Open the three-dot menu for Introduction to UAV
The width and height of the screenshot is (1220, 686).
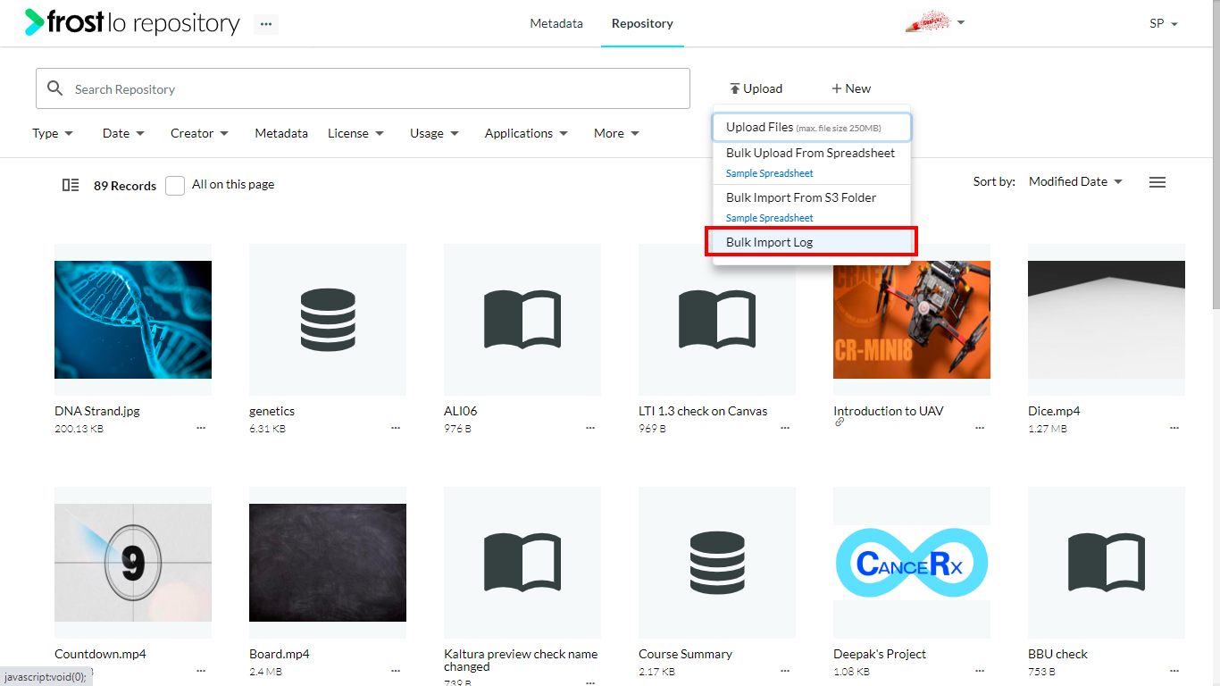(980, 428)
